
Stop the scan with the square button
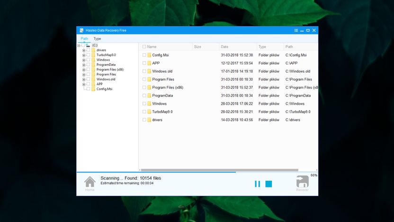coord(269,184)
